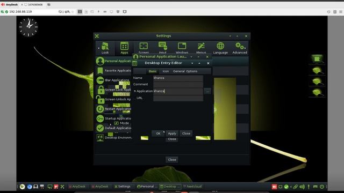
Task: Select Screen Unlock Applications item
Action: point(113,99)
